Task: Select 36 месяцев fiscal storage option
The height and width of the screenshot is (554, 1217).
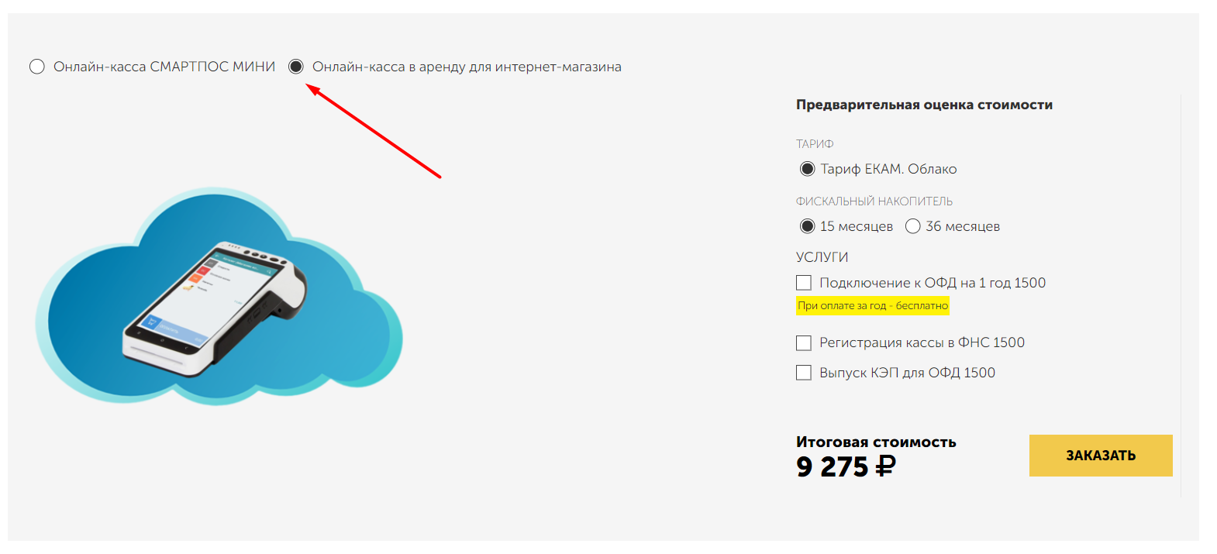Action: (912, 226)
